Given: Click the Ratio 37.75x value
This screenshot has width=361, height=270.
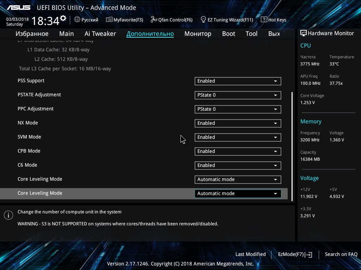Looking at the screenshot, I should (x=336, y=83).
